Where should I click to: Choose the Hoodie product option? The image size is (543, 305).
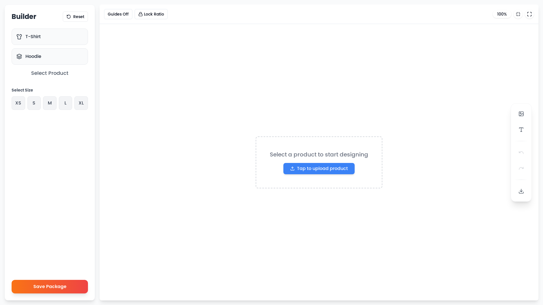(x=50, y=56)
